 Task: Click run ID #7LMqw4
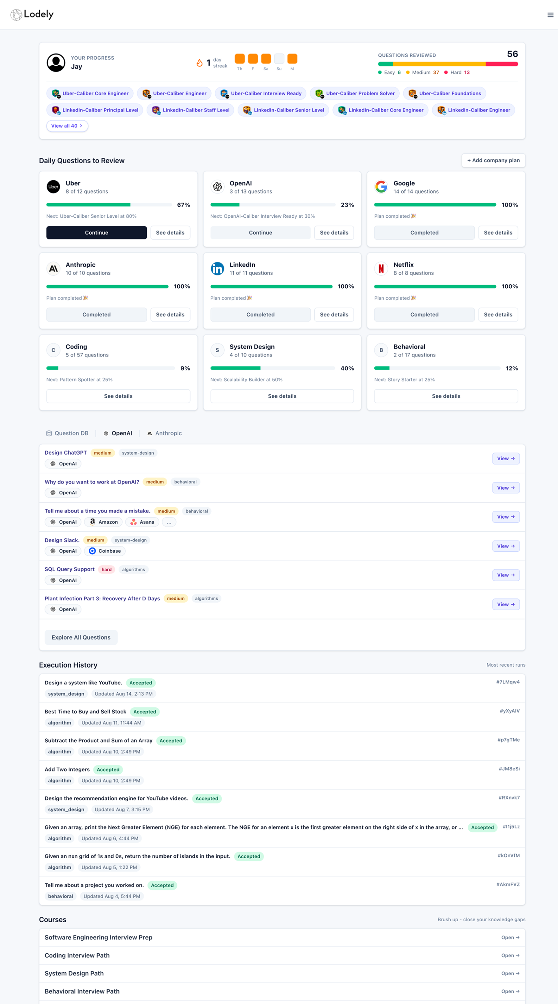click(x=508, y=682)
